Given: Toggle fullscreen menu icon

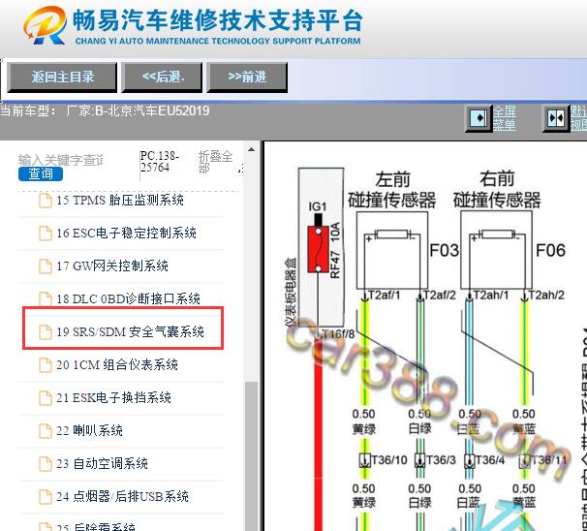Looking at the screenshot, I should (x=478, y=118).
